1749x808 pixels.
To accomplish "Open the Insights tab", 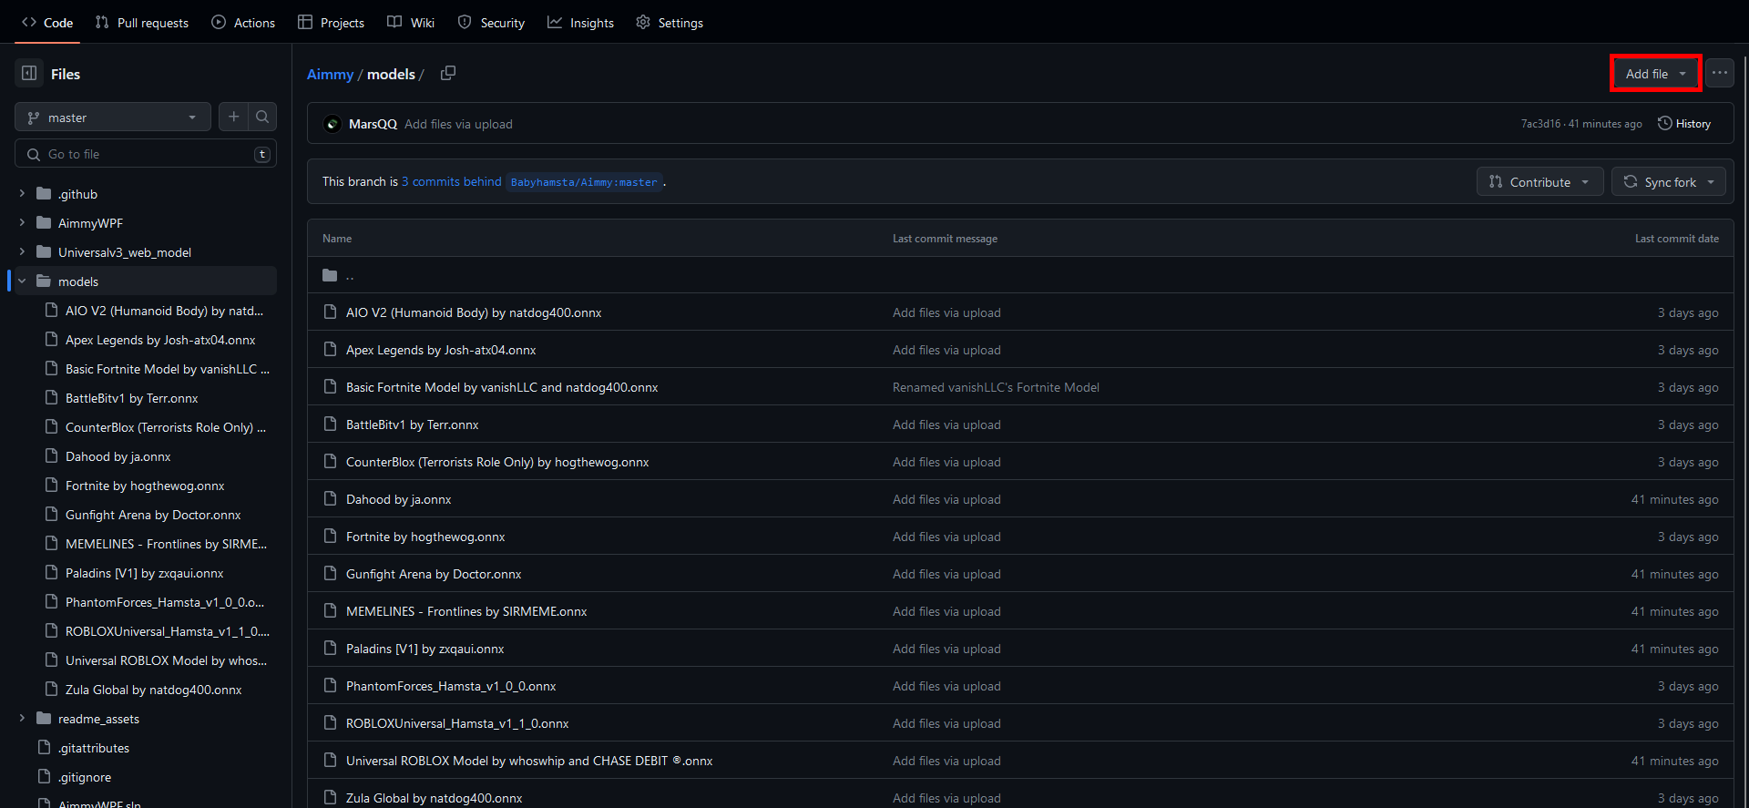I will tap(581, 23).
